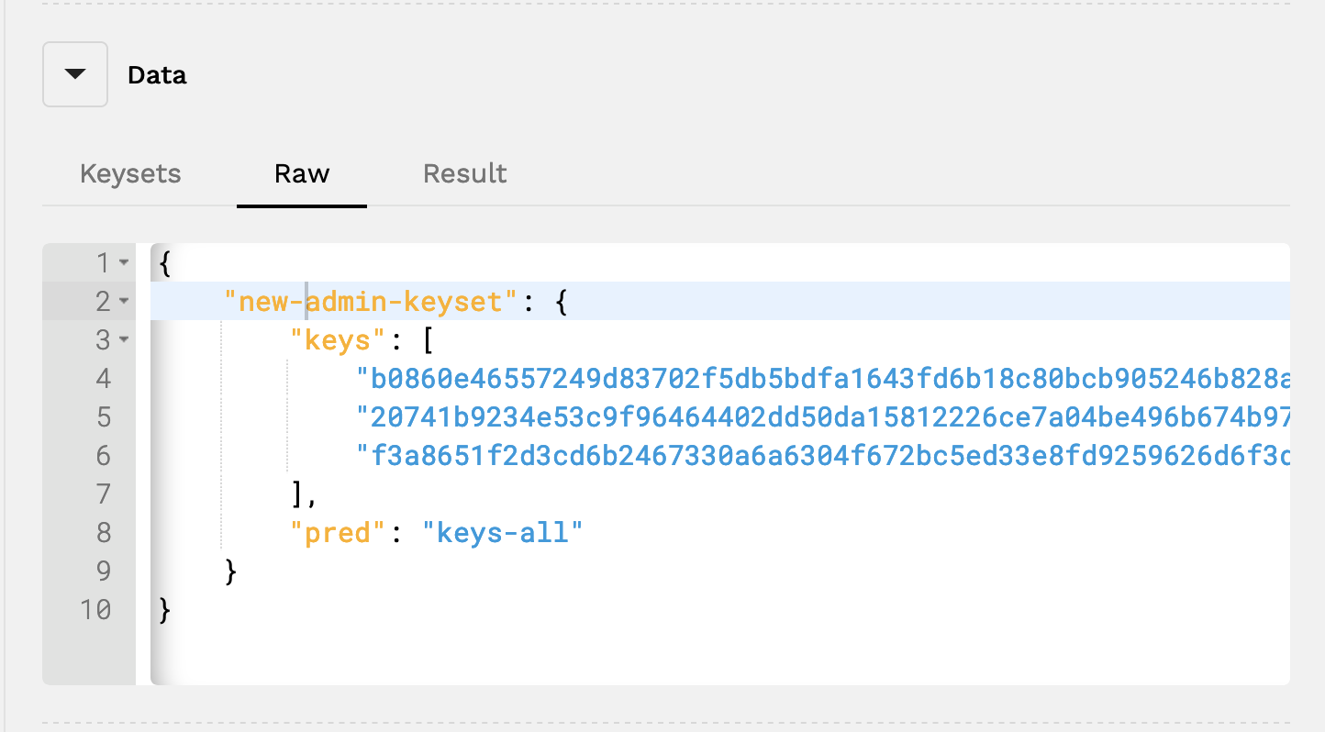1325x732 pixels.
Task: Click the key string starting with 20741b92
Action: point(823,417)
